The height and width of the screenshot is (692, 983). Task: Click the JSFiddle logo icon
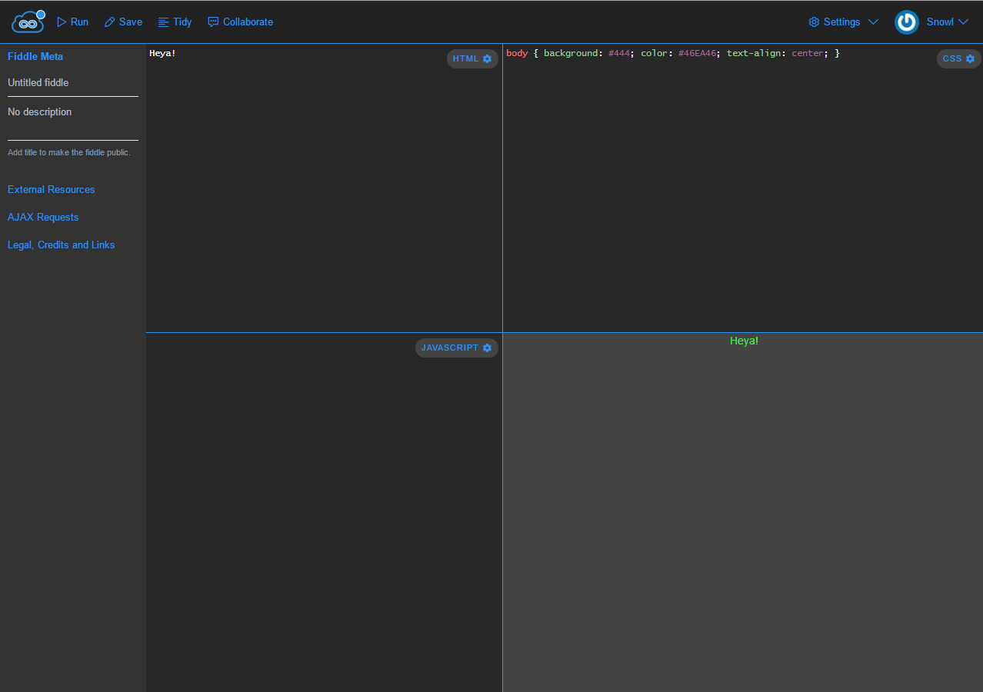pyautogui.click(x=26, y=22)
